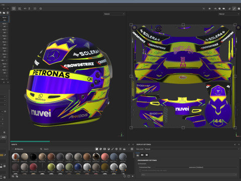Filter assets by Environment maps icon
This screenshot has height=181, width=241.
tap(124, 149)
